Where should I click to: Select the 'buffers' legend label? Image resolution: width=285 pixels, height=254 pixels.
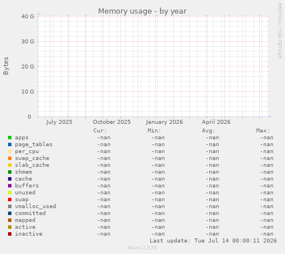(x=27, y=186)
